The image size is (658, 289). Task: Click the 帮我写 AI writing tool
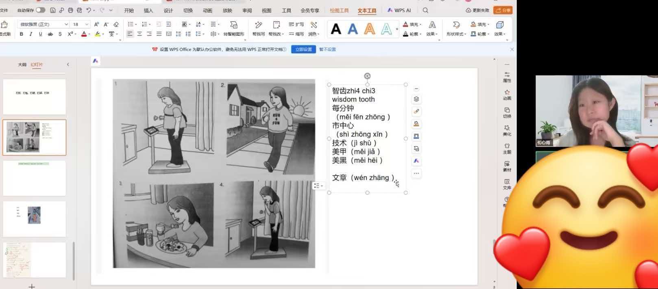coord(259,28)
